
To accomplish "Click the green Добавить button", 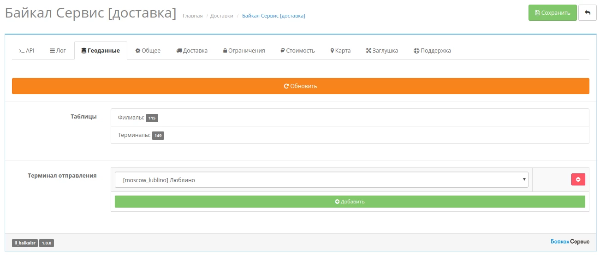I will [350, 202].
